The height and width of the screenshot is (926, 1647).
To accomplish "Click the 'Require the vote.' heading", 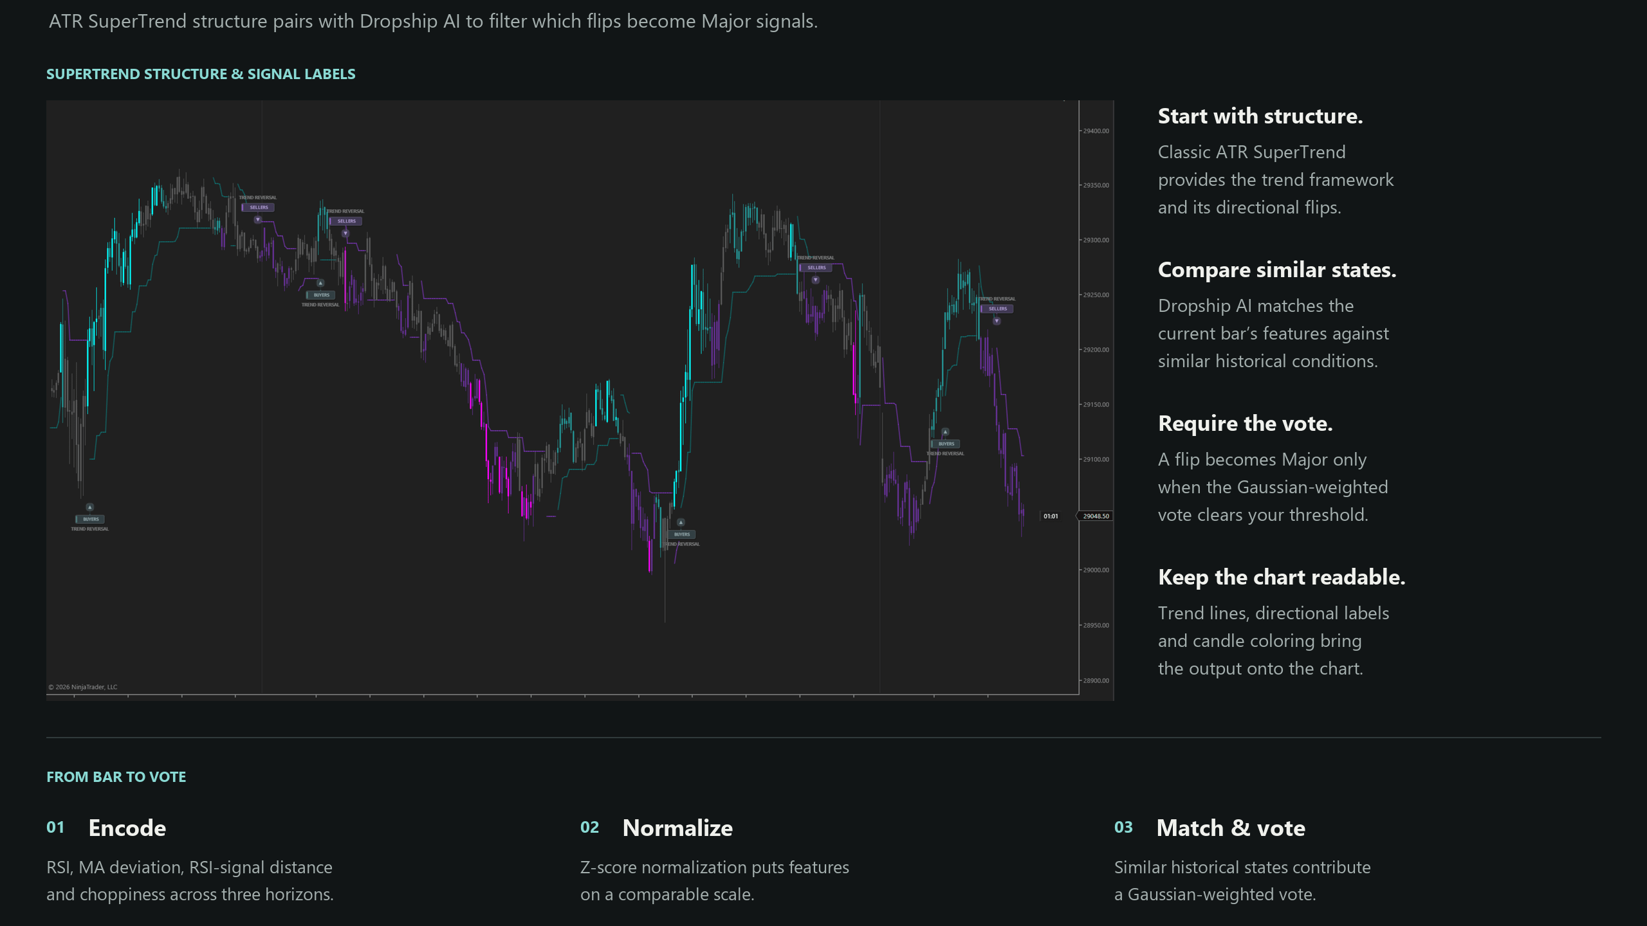I will coord(1245,423).
